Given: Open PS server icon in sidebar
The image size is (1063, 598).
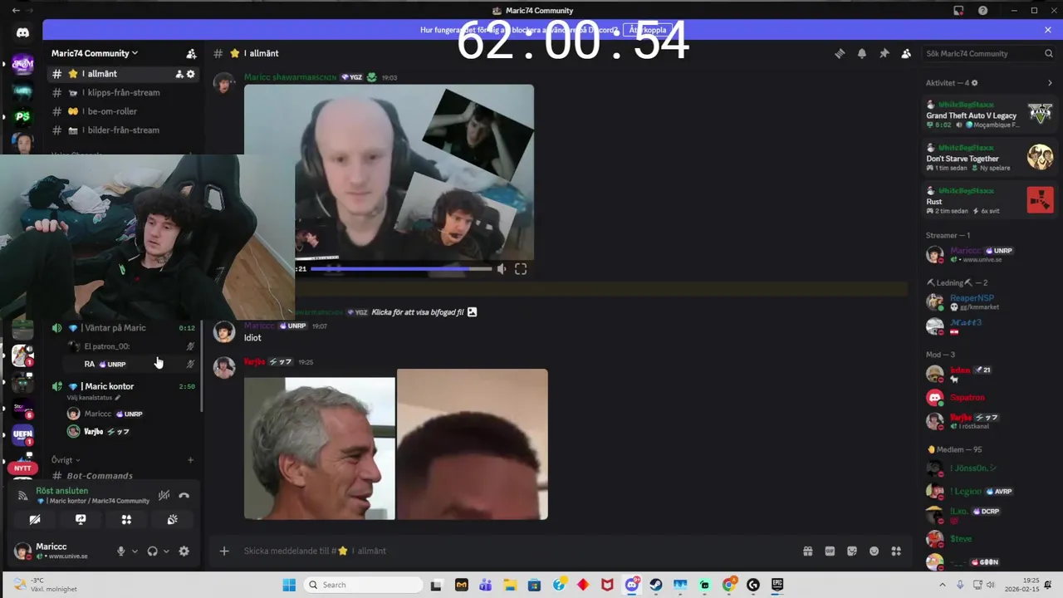Looking at the screenshot, I should pos(22,116).
